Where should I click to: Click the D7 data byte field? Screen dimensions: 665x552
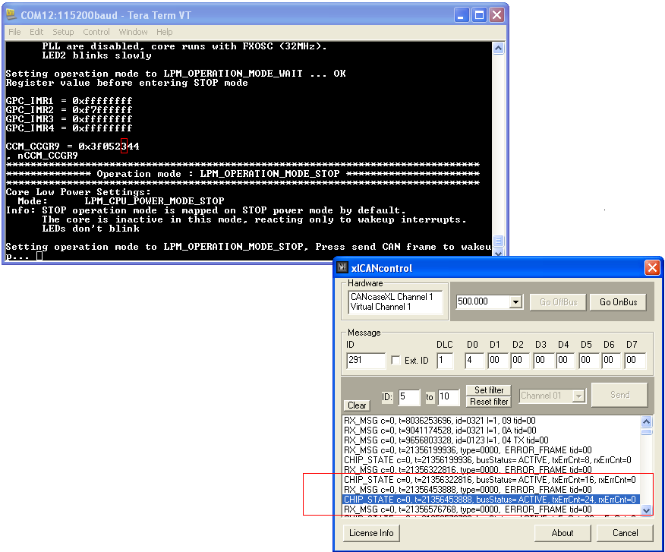click(x=635, y=360)
